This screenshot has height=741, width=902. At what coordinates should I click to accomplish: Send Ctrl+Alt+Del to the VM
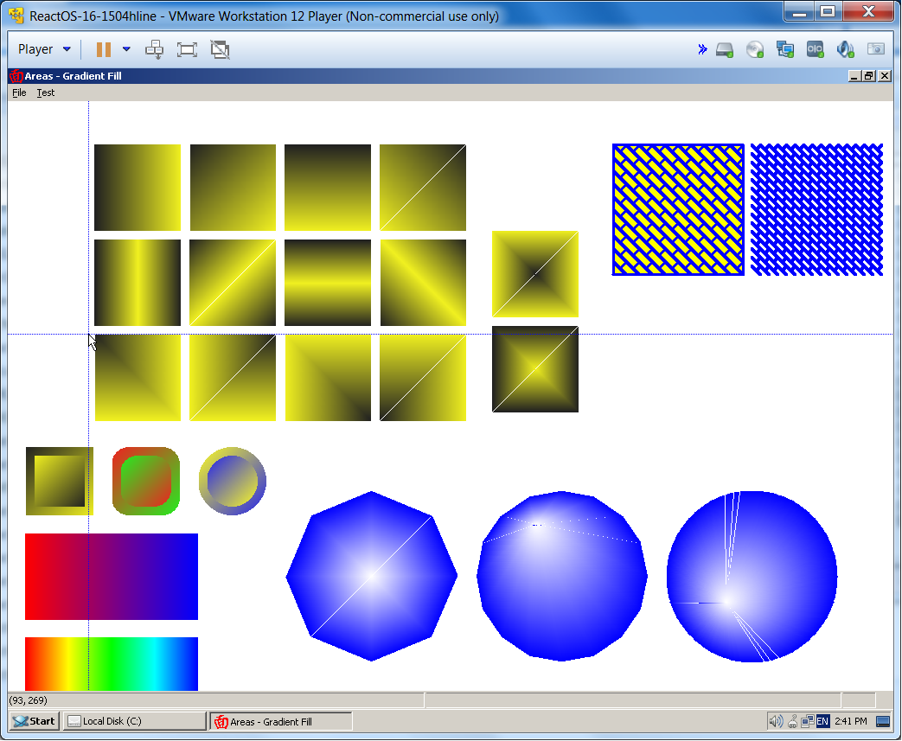(154, 49)
